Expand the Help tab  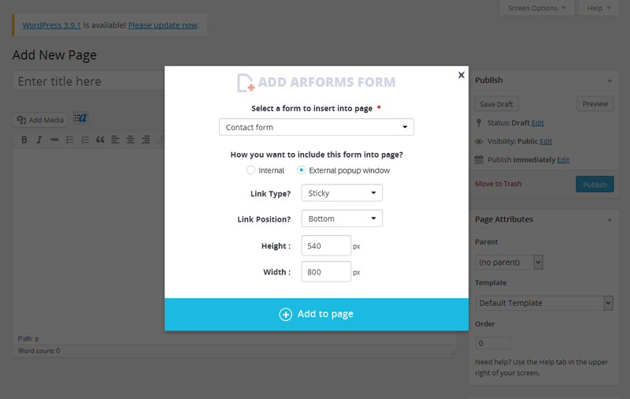(598, 8)
